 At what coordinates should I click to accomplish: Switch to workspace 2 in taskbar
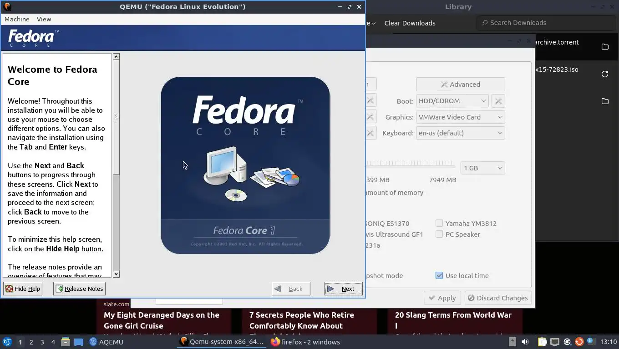31,342
